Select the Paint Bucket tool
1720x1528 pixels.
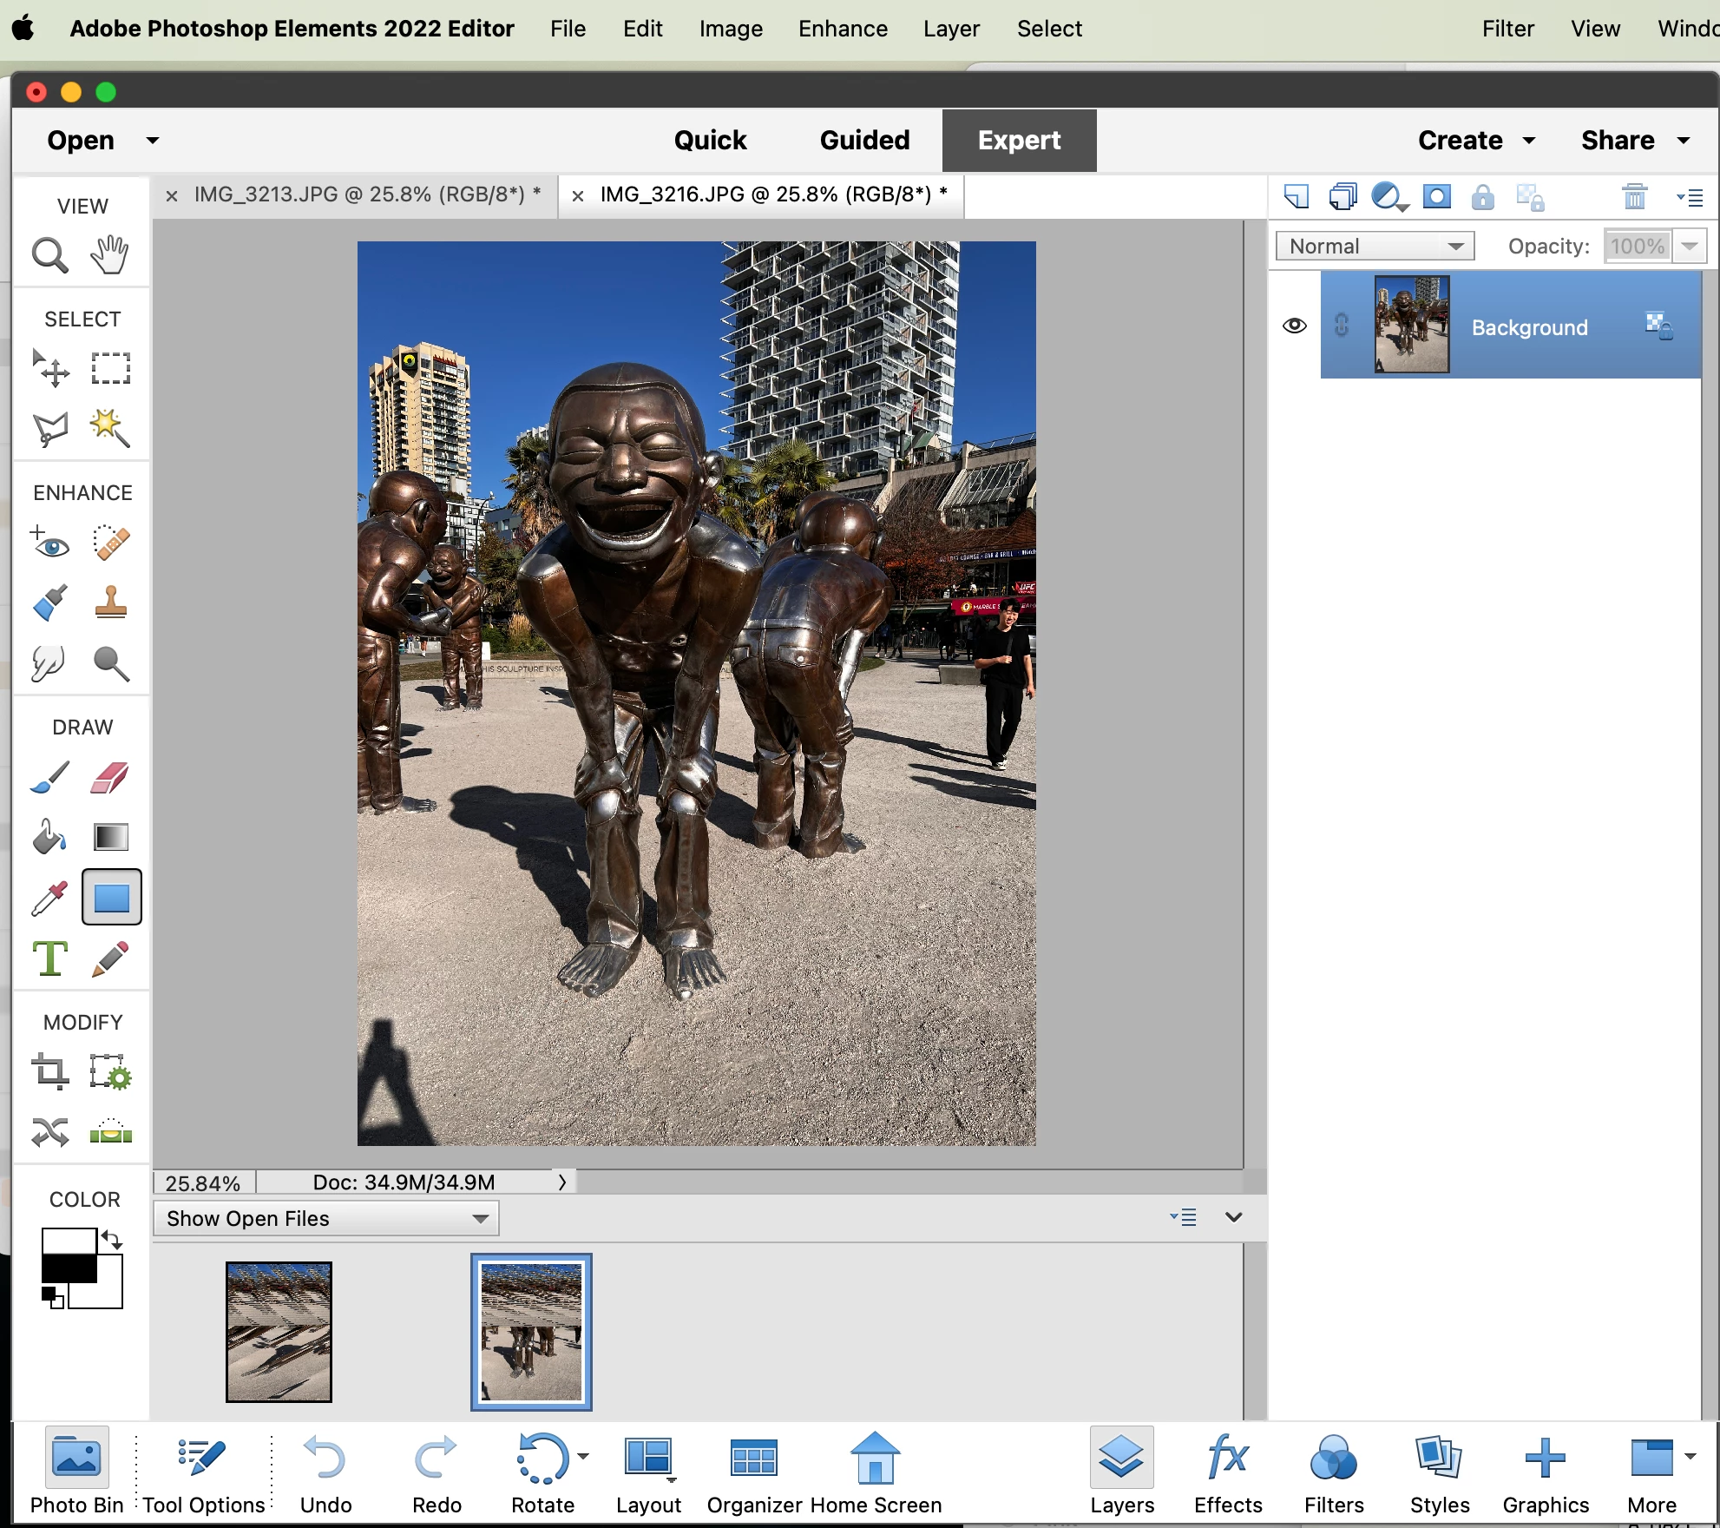49,837
